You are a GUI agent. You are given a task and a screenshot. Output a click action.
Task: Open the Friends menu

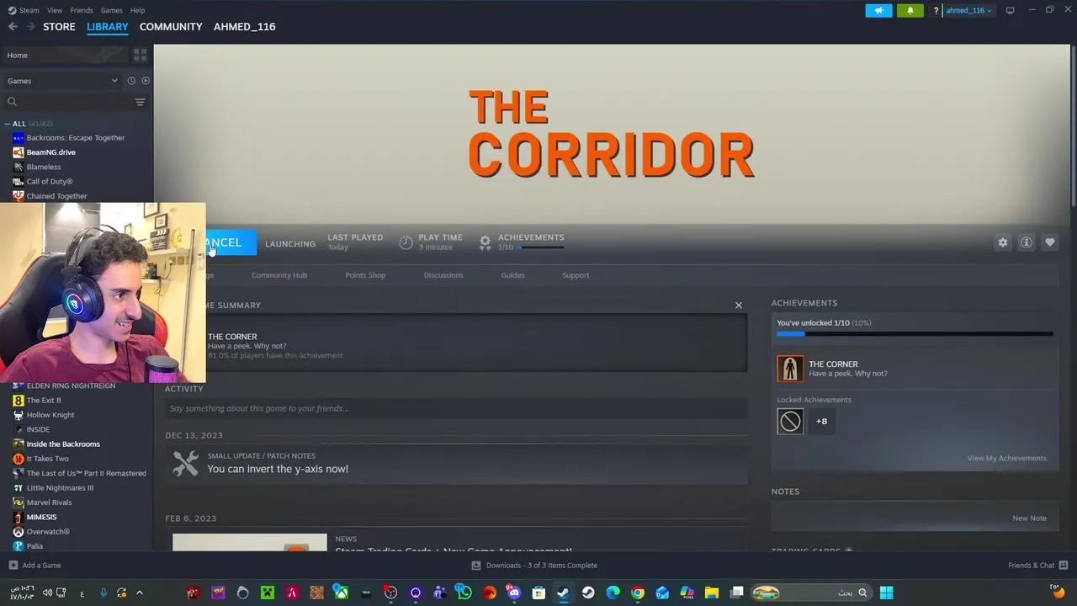[82, 10]
